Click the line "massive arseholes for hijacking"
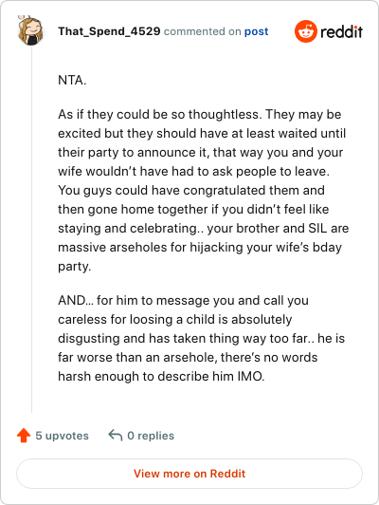The height and width of the screenshot is (505, 379). coord(200,248)
